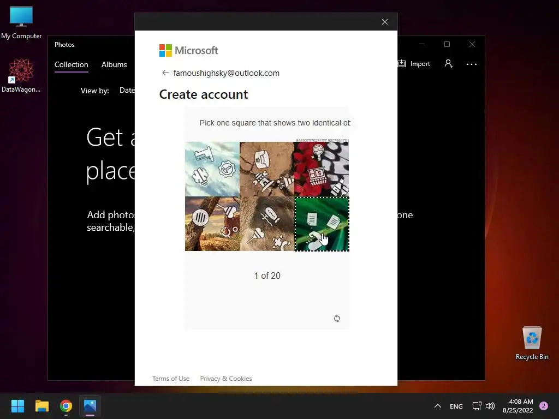Open Google Chrome from the taskbar
The width and height of the screenshot is (559, 419).
point(66,406)
